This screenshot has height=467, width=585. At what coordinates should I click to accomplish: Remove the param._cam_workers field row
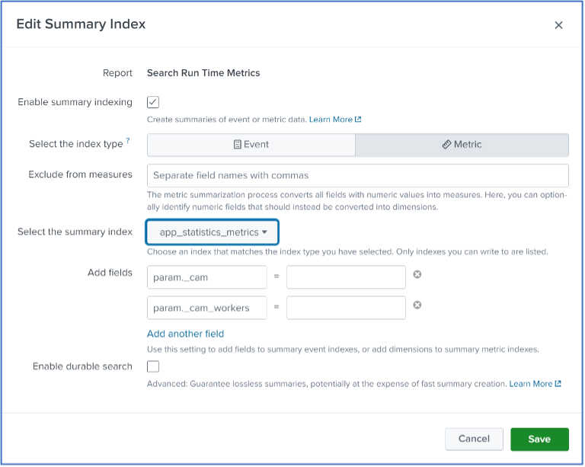click(x=417, y=305)
